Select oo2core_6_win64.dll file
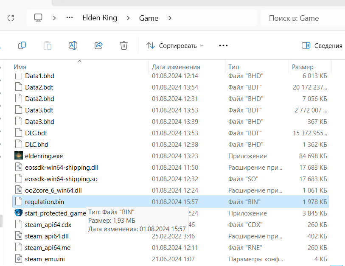345x266 pixels. coord(53,190)
